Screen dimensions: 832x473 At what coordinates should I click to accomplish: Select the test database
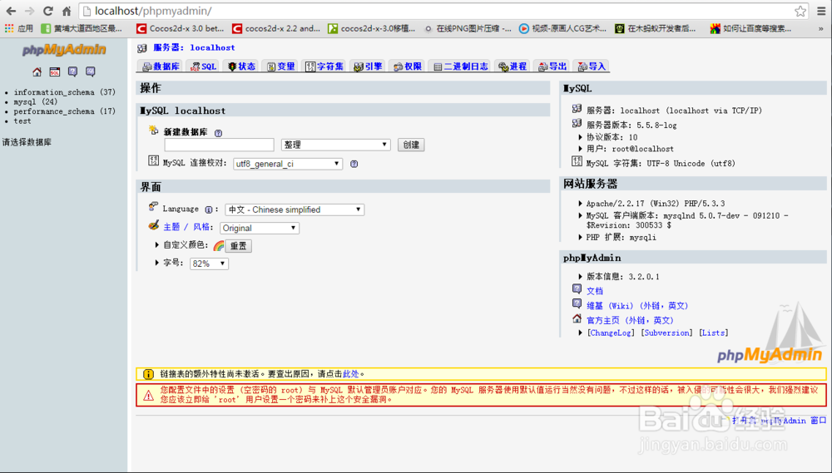[22, 121]
